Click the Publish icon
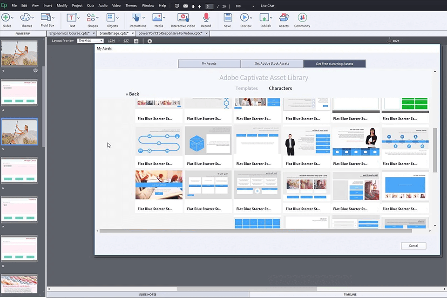The height and width of the screenshot is (298, 447). (x=264, y=18)
